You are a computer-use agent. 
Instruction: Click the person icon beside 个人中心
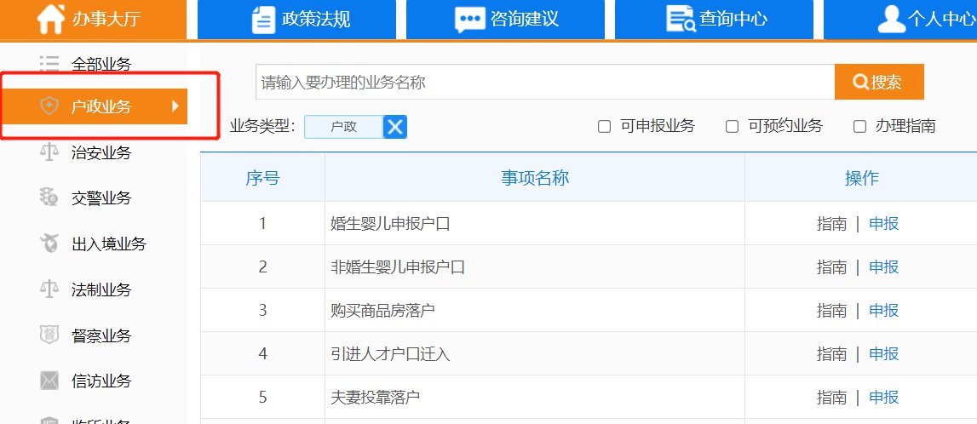tap(891, 20)
